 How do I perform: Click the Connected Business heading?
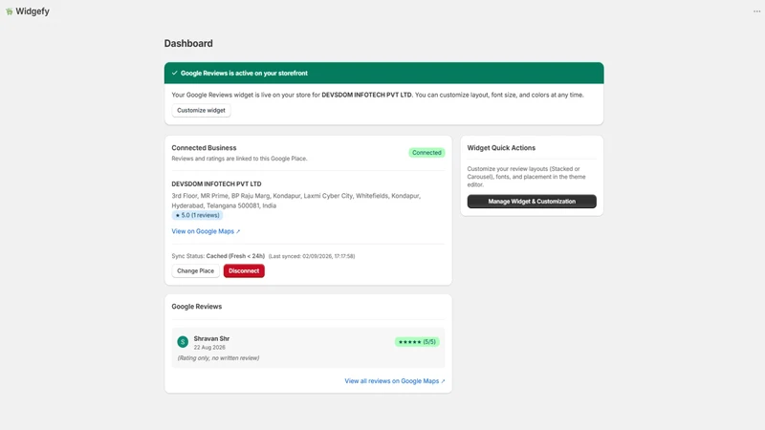[x=204, y=148]
